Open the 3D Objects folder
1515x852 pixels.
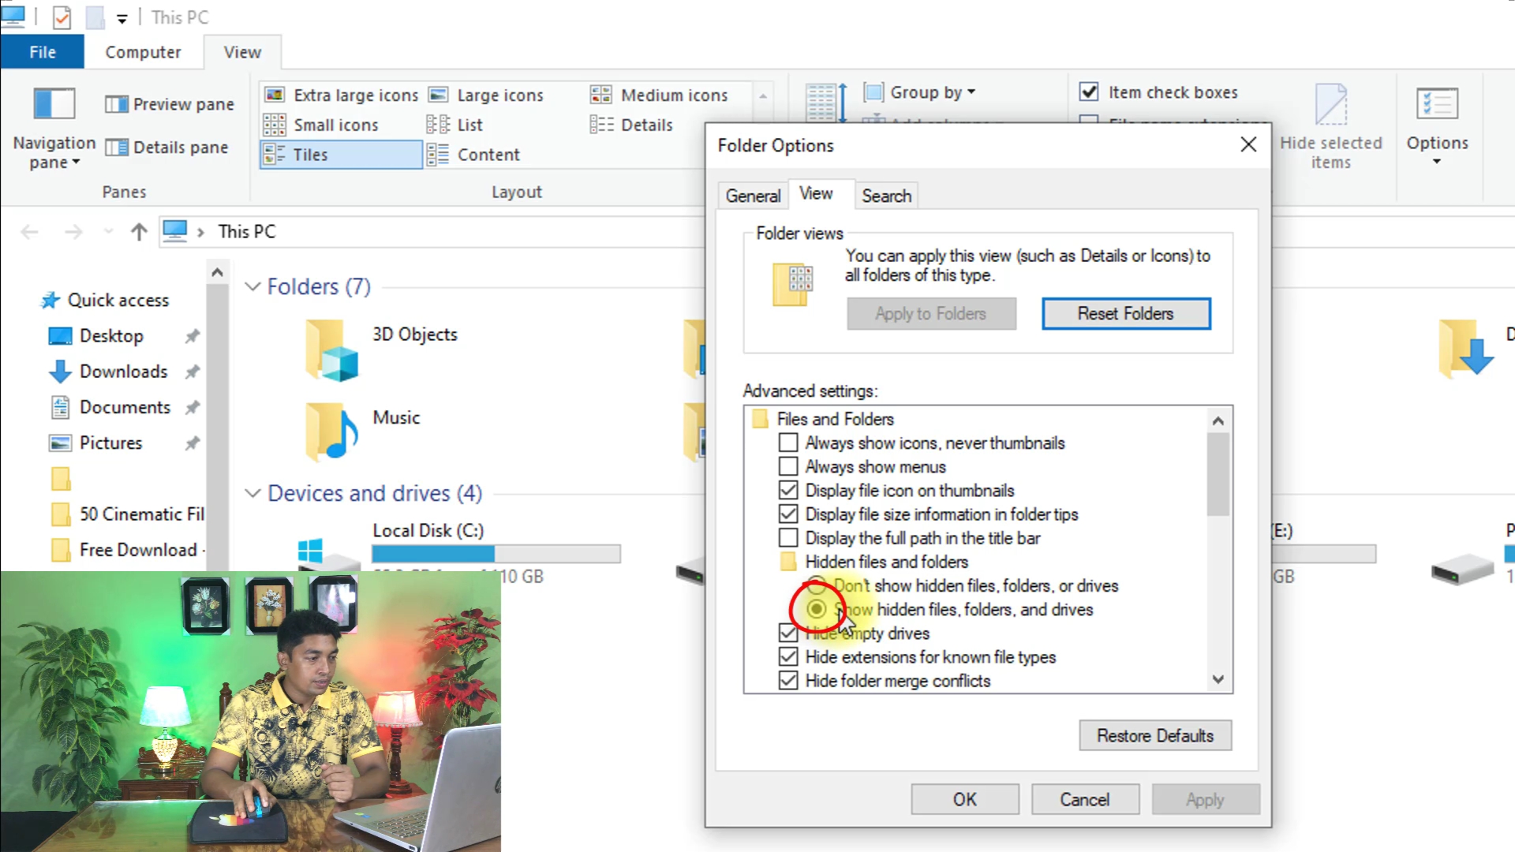(x=331, y=349)
